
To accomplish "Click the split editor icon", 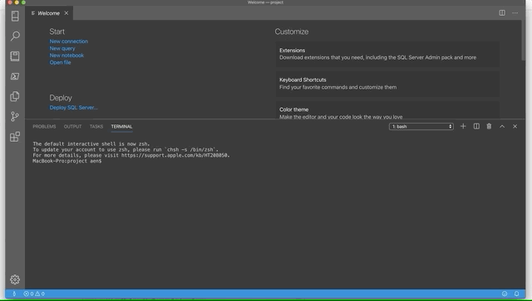I will 502,13.
